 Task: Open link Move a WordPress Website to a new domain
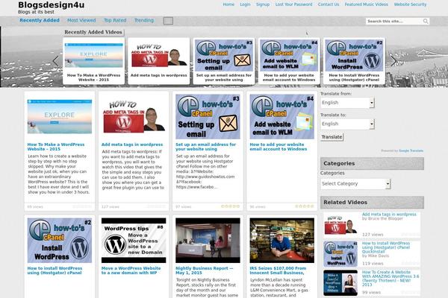131,270
